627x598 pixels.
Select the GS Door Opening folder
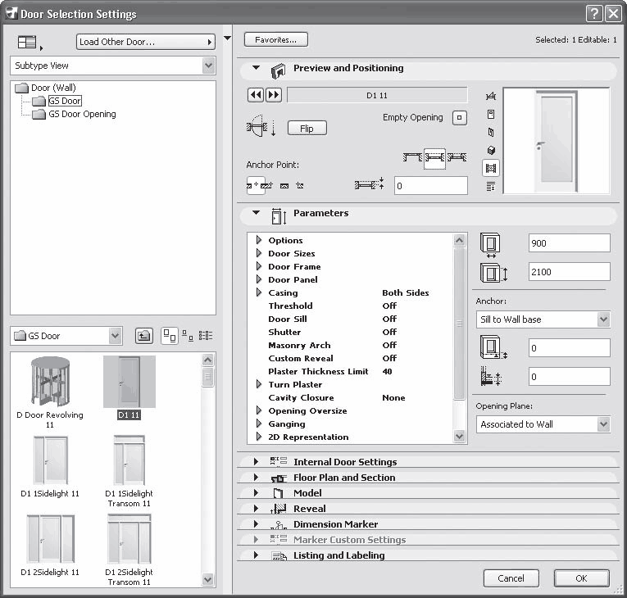[81, 114]
